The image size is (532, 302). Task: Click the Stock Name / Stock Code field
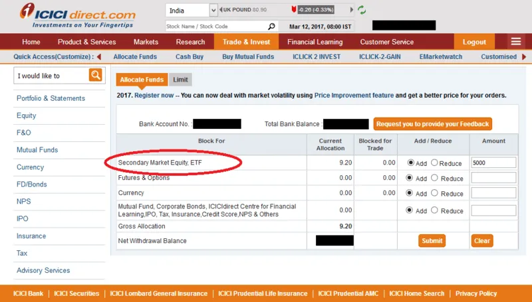pyautogui.click(x=217, y=27)
